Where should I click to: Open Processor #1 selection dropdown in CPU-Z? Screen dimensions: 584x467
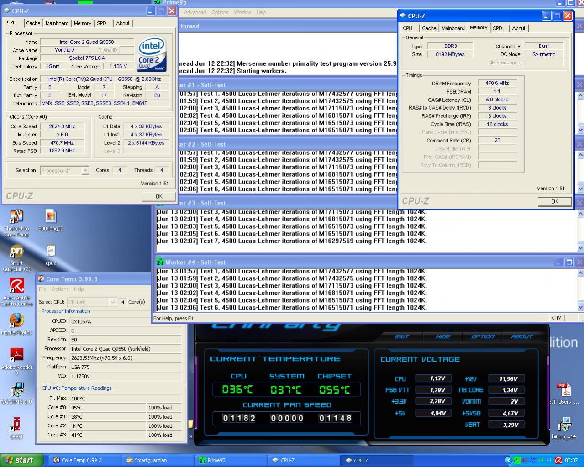click(x=64, y=170)
